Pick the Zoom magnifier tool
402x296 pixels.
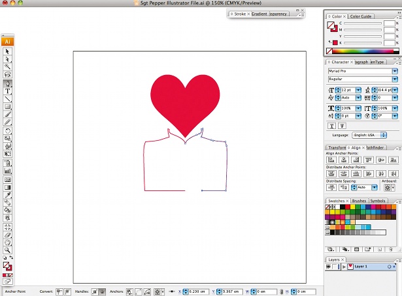[7, 250]
